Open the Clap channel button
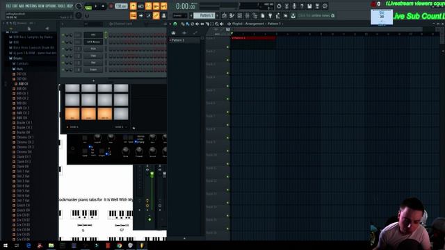 (93, 56)
